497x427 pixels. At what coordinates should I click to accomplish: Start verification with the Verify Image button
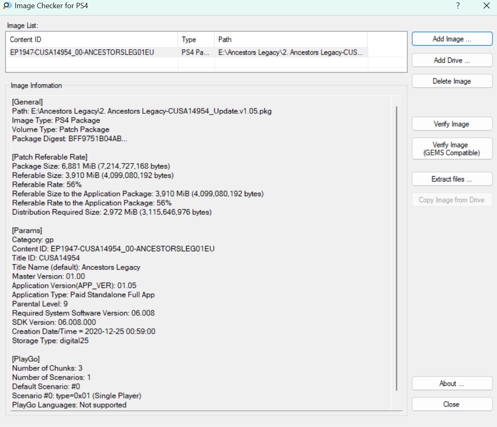pos(452,124)
